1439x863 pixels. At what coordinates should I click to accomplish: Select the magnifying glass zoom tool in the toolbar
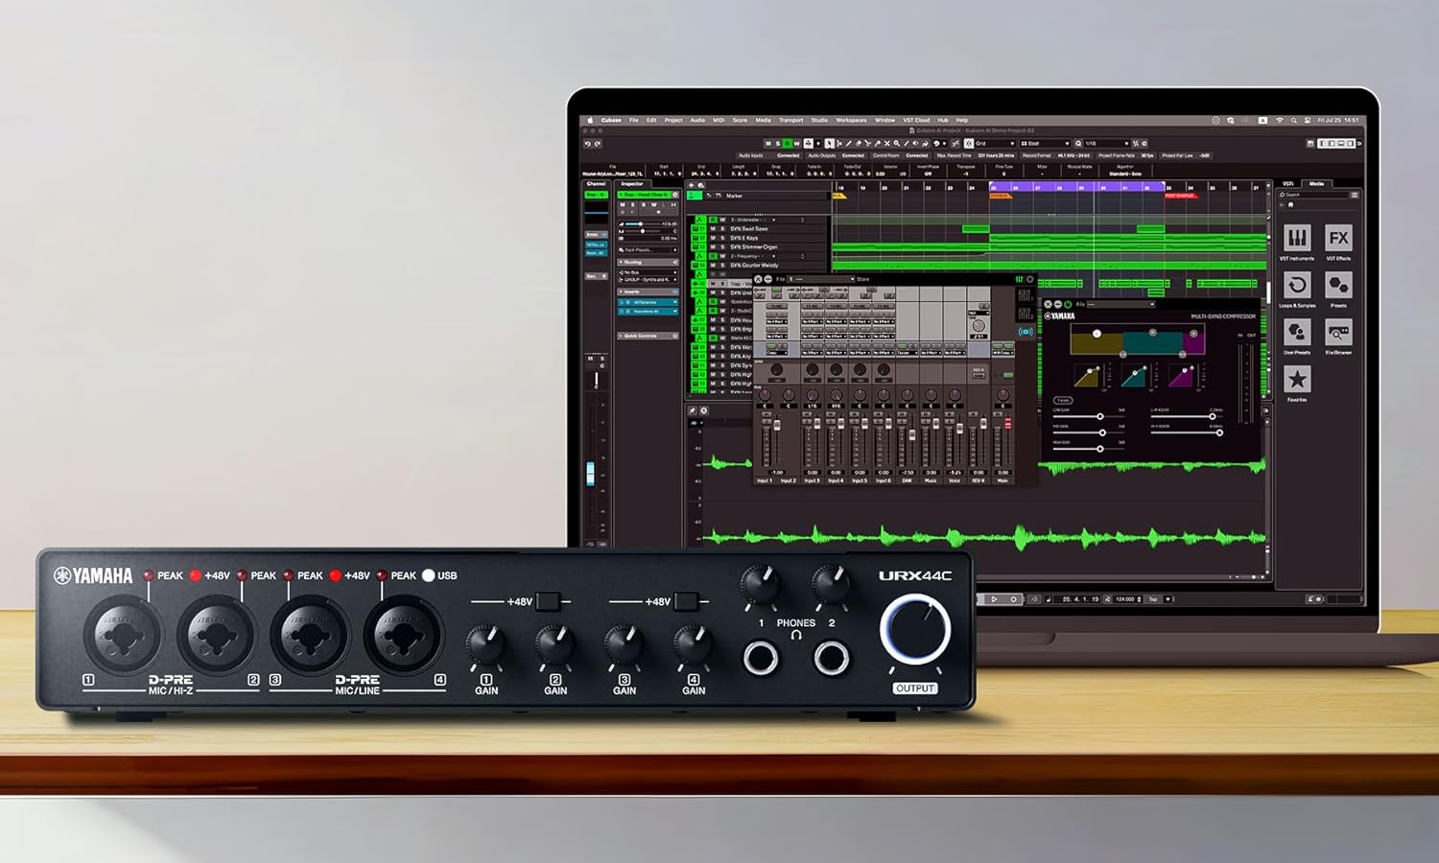coord(896,144)
